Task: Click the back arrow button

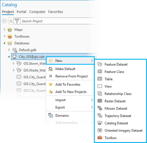Action: (x=4, y=21)
